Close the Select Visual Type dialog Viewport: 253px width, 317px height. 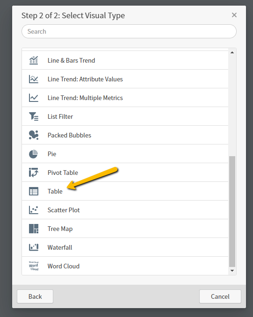tap(234, 15)
